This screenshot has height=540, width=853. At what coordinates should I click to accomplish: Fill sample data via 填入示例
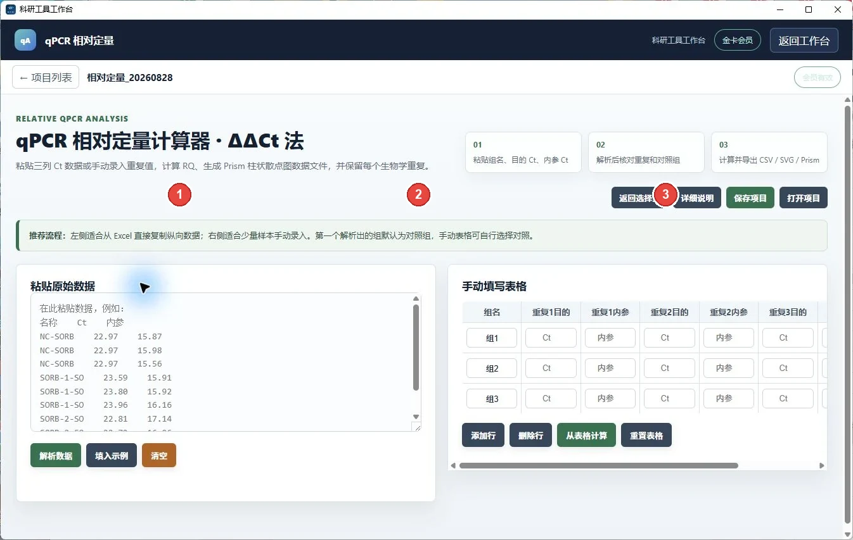pos(112,455)
